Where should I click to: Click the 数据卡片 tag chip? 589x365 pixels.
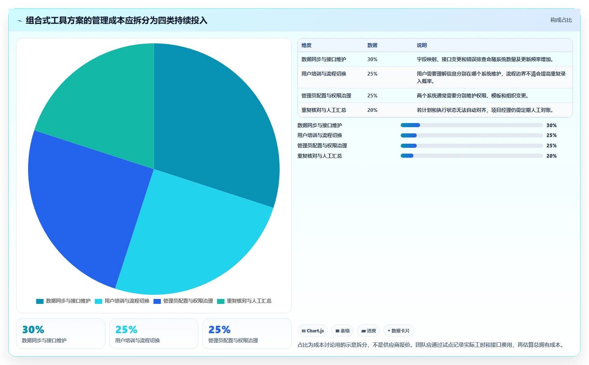click(399, 331)
